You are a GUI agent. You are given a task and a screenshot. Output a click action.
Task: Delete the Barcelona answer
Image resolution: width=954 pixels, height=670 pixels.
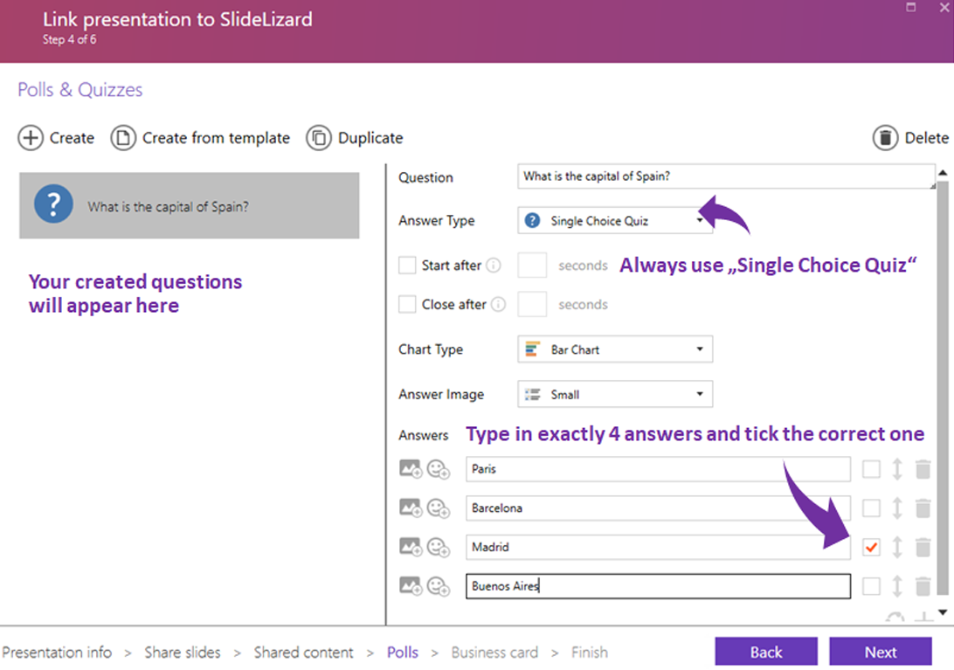923,508
